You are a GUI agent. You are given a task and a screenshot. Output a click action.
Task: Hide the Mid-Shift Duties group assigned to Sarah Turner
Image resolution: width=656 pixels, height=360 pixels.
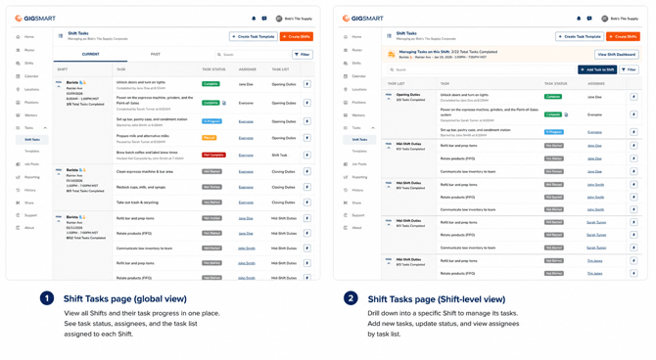[x=389, y=222]
